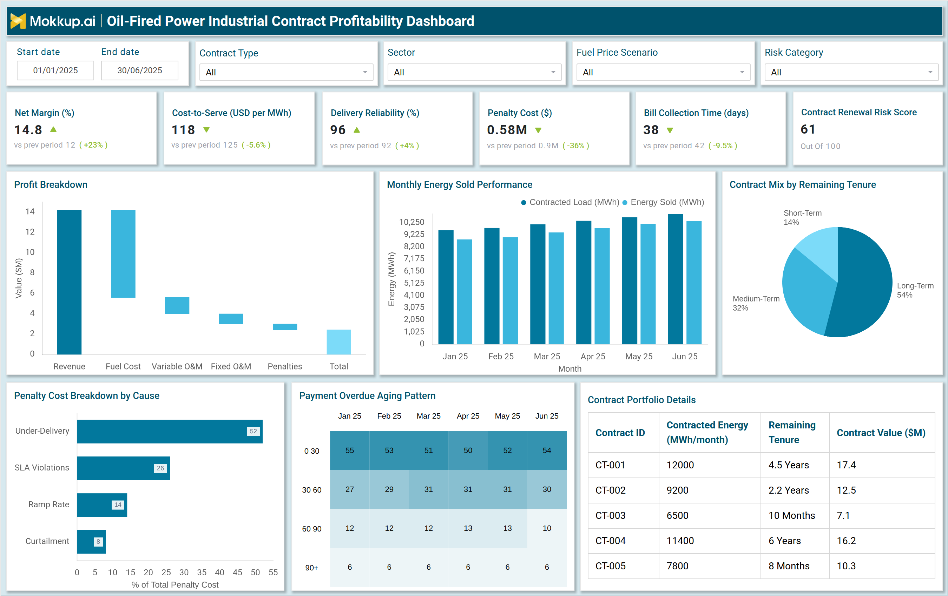
Task: Click the Penalty Cost value 0.58M
Action: (507, 130)
